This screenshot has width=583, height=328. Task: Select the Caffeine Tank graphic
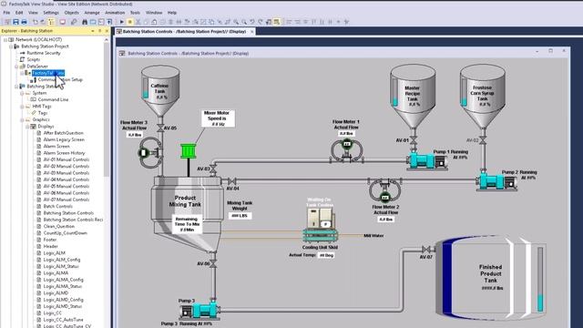point(160,91)
